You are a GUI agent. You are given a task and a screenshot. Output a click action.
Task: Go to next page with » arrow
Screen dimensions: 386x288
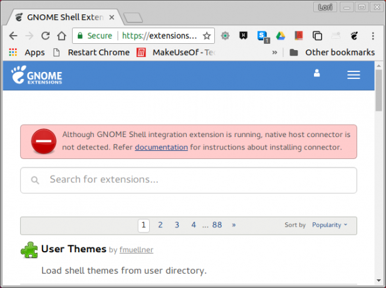pyautogui.click(x=234, y=225)
